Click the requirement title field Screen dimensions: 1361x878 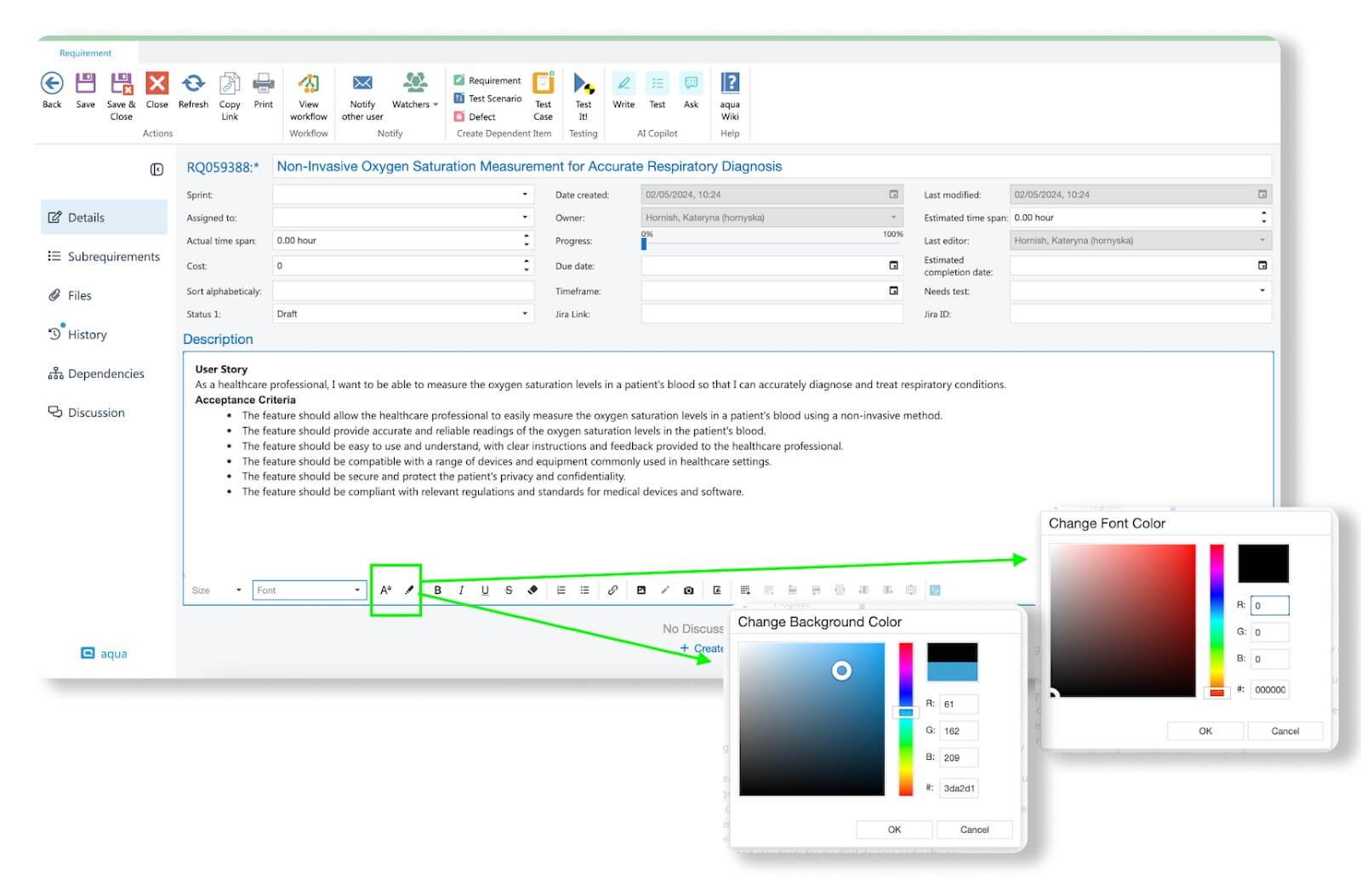click(x=772, y=167)
